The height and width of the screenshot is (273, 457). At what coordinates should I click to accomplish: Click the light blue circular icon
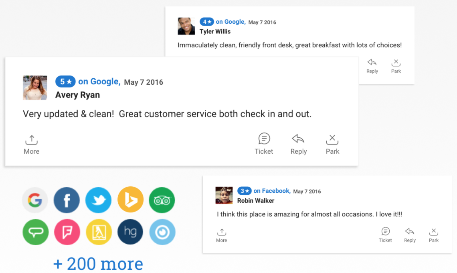[x=162, y=232]
